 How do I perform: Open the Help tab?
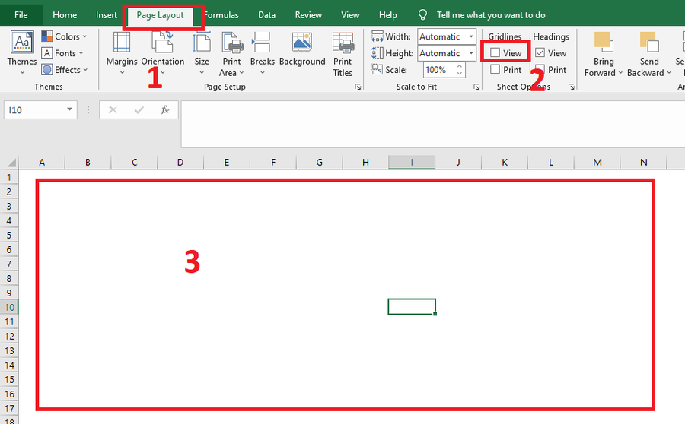click(x=388, y=15)
